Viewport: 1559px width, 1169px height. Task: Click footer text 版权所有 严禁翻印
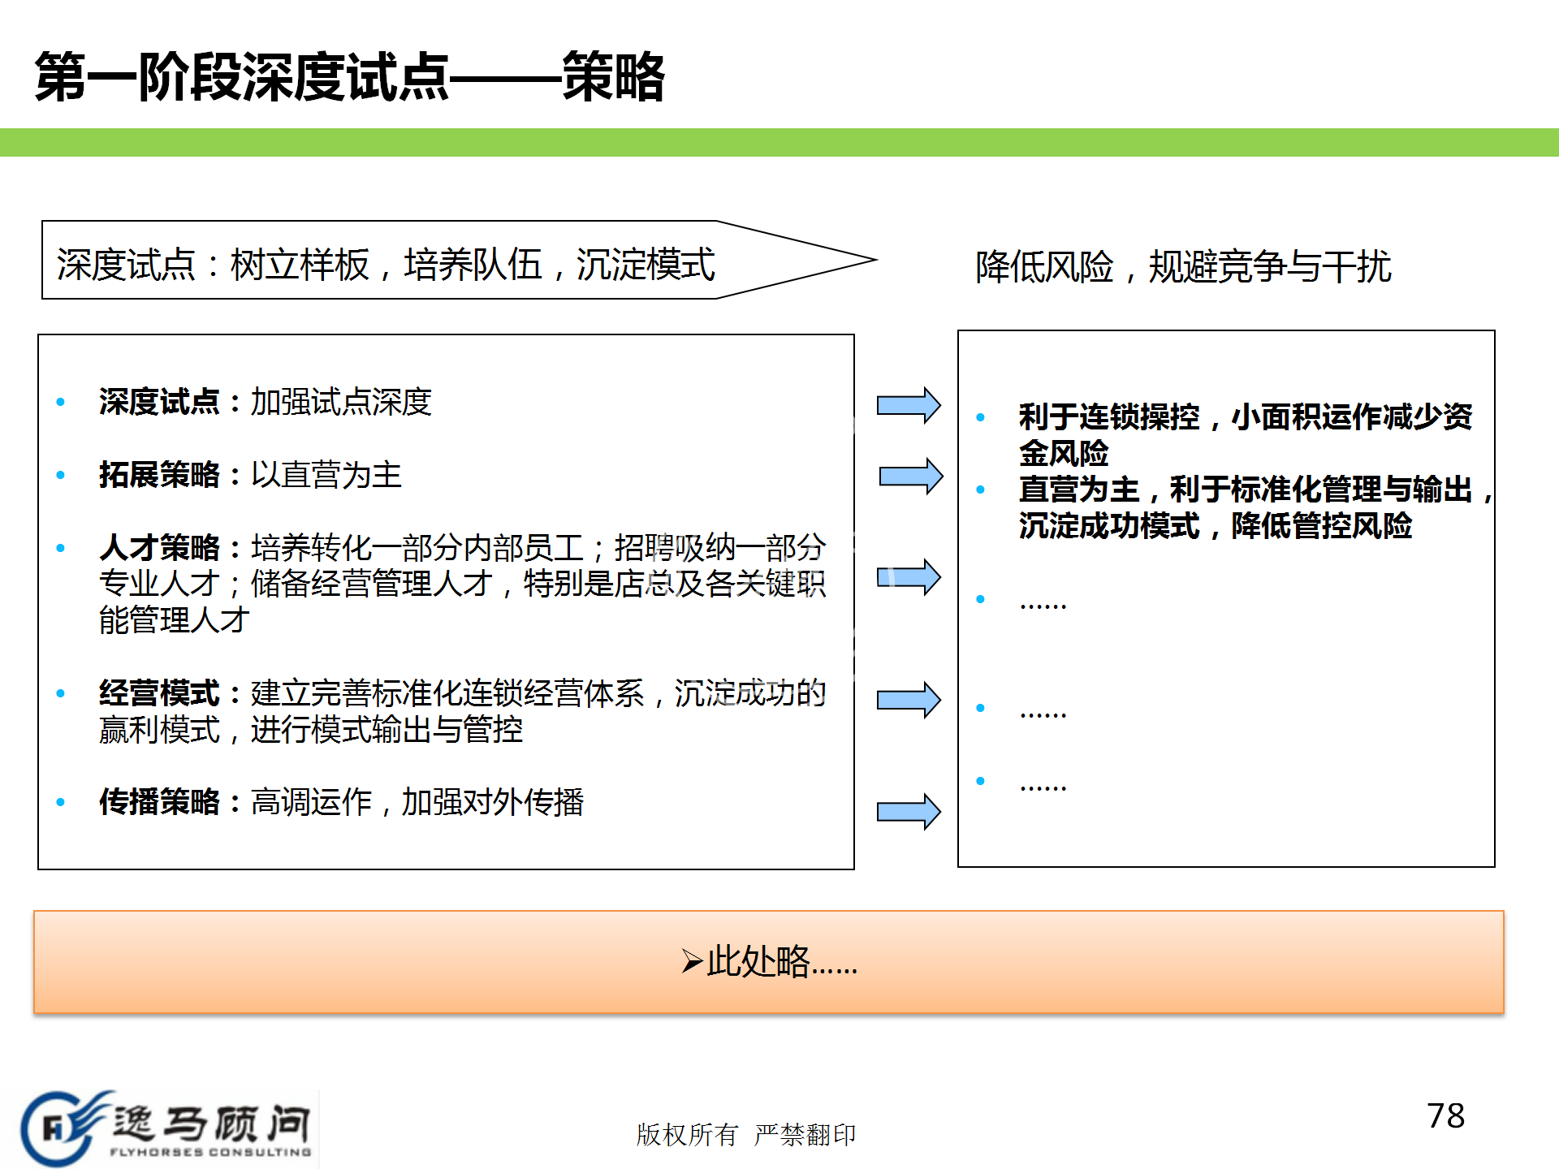(x=745, y=1134)
